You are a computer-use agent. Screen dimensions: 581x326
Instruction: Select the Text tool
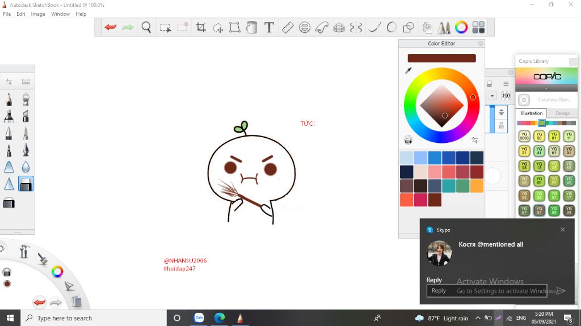(x=270, y=27)
